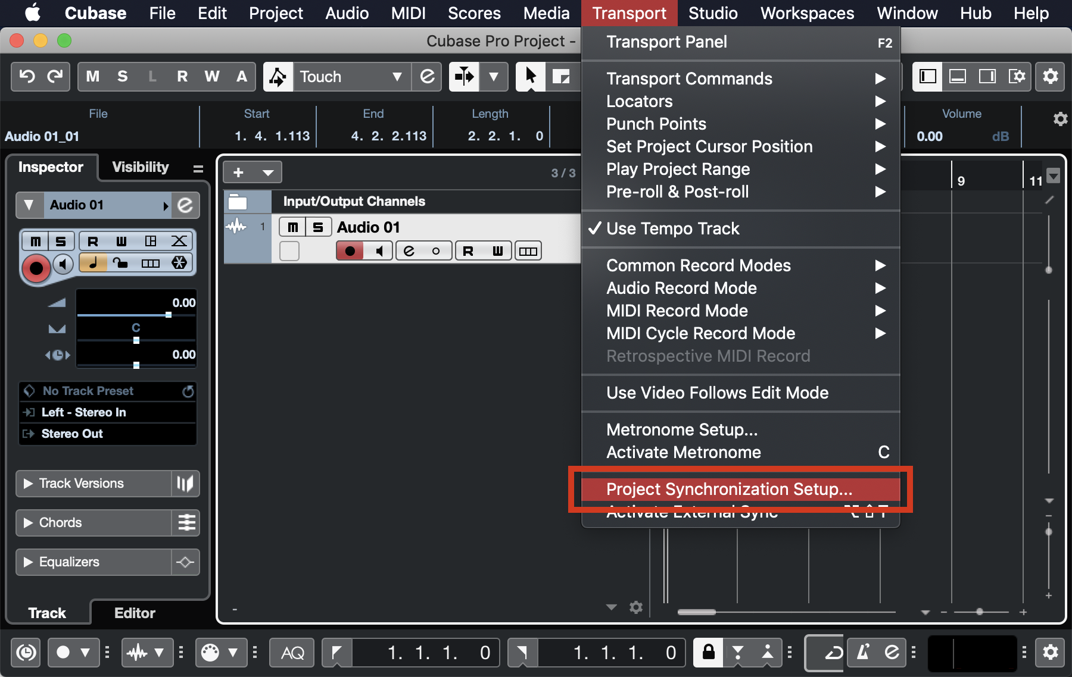Click transport bar setup gear

(x=1051, y=653)
